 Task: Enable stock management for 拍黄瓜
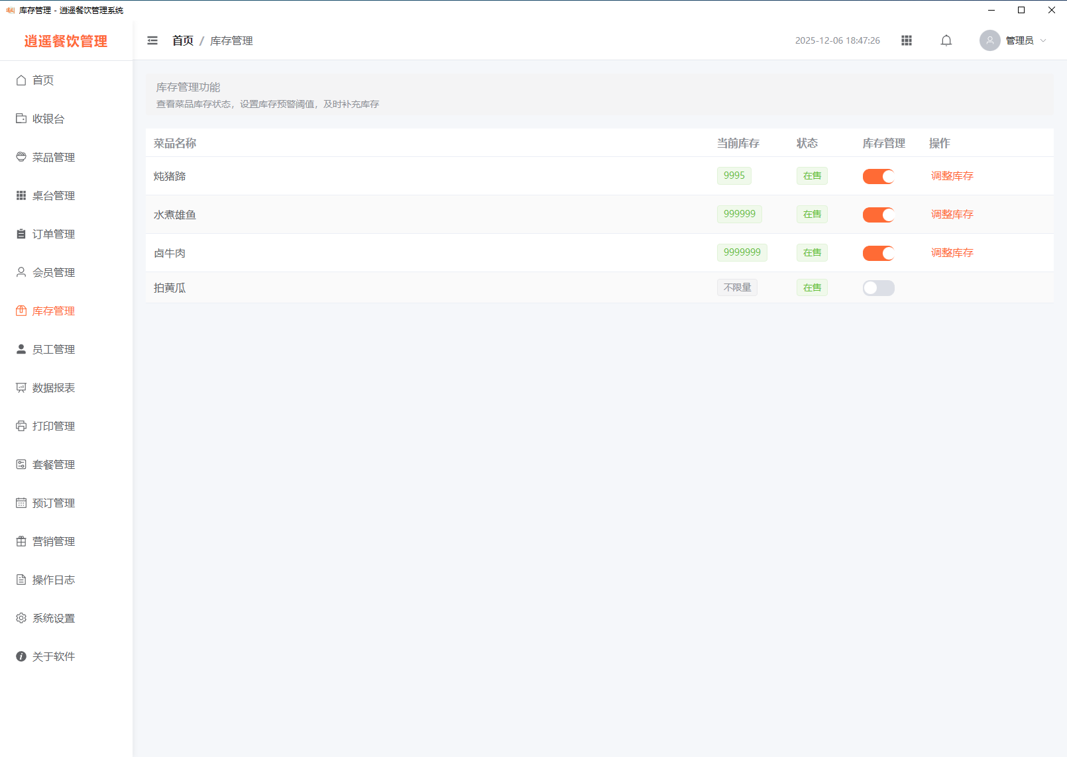878,288
